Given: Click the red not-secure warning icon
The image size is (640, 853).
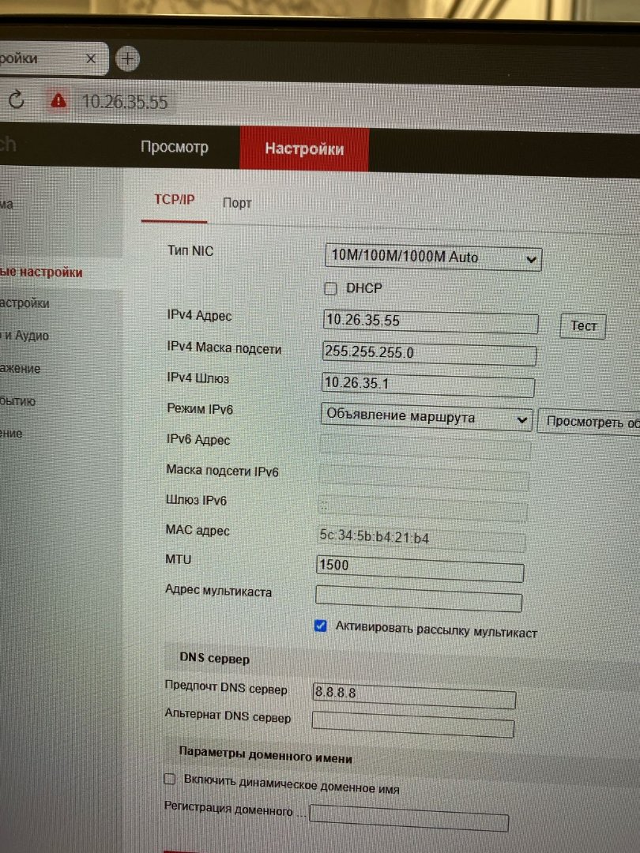Looking at the screenshot, I should coord(58,100).
